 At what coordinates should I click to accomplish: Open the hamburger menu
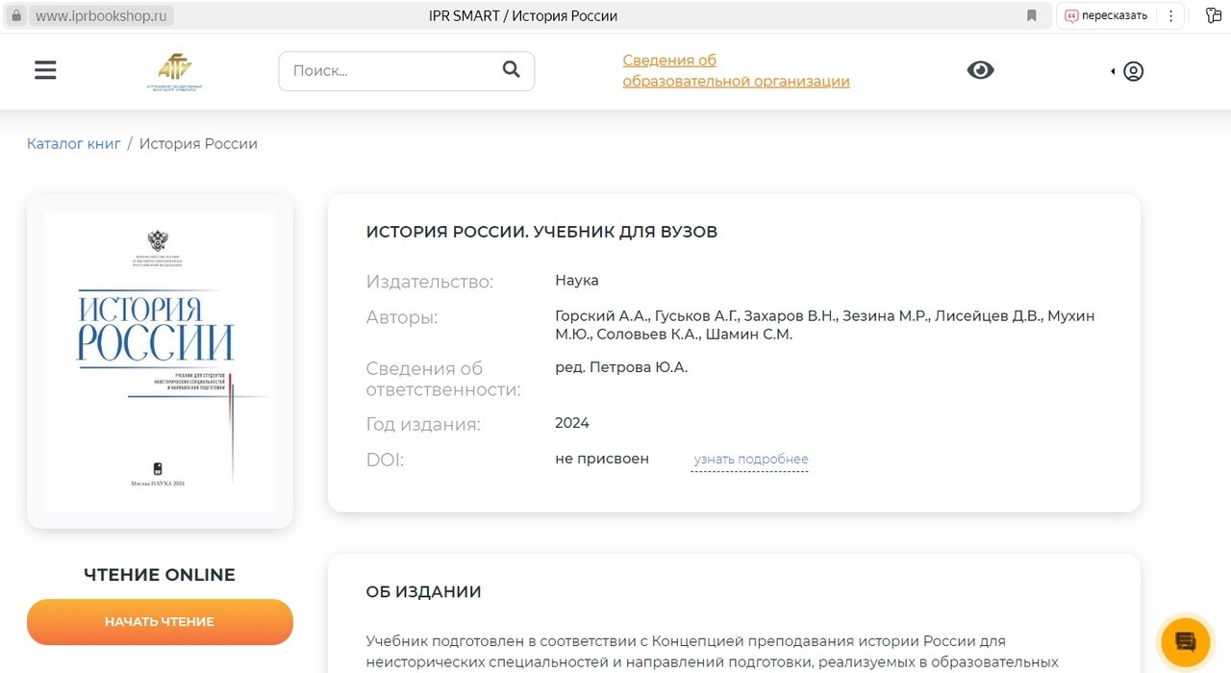pos(45,71)
